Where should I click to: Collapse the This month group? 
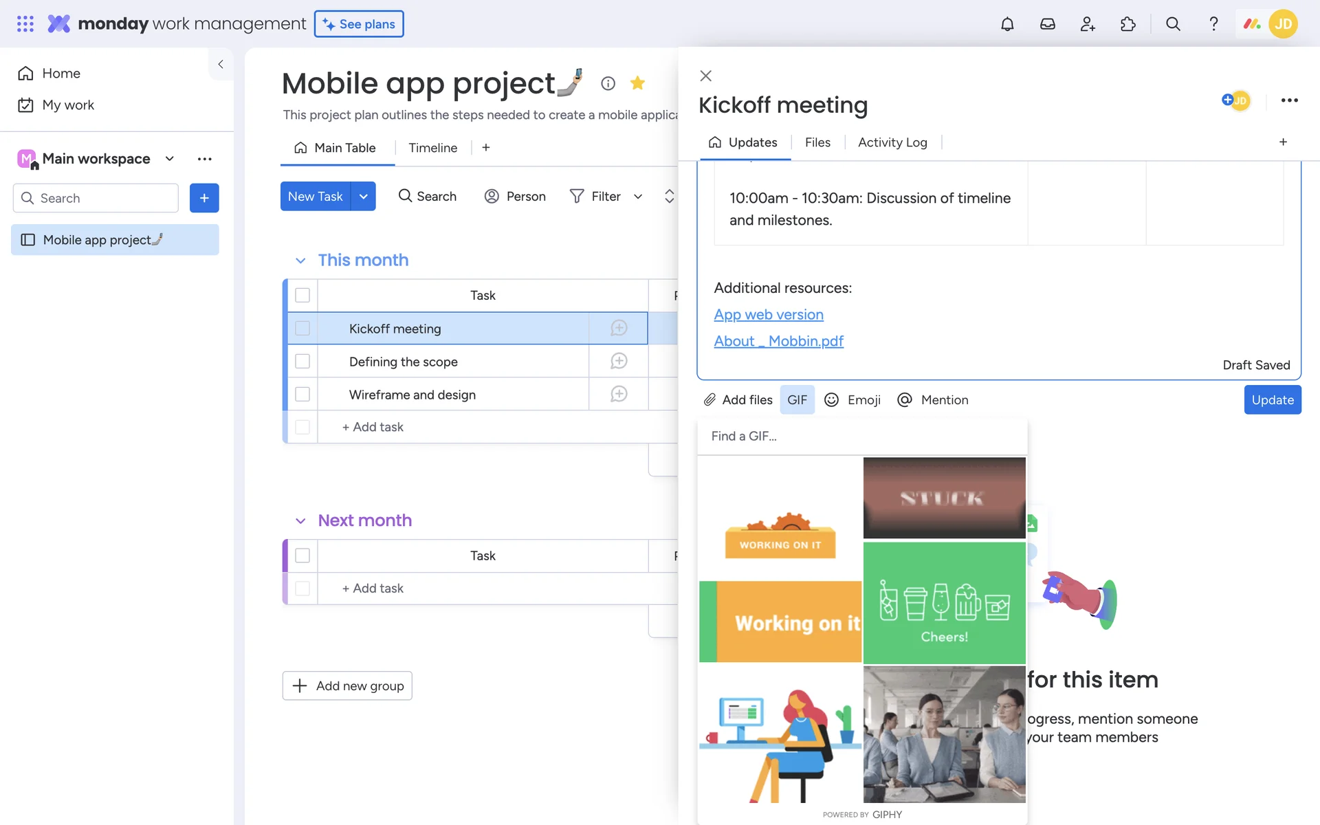tap(300, 261)
